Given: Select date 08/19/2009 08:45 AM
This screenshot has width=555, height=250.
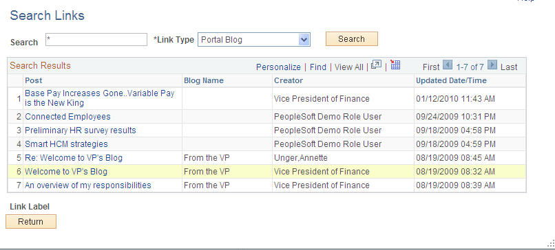Looking at the screenshot, I should [x=455, y=158].
